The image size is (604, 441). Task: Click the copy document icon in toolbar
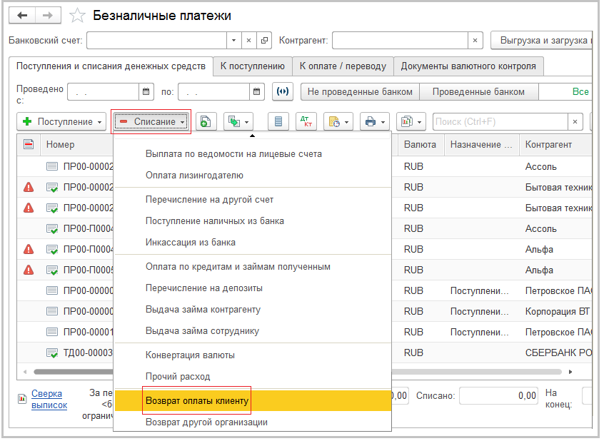(x=206, y=121)
